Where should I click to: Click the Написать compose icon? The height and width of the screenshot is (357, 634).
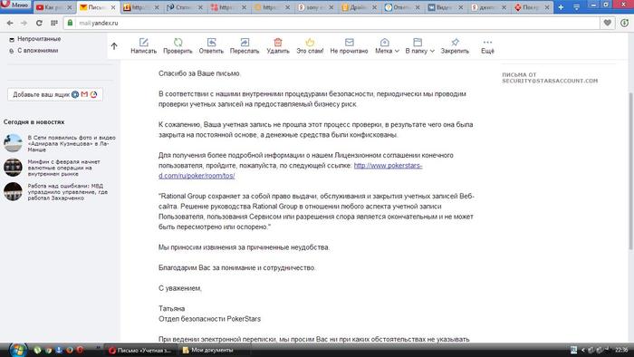tap(143, 42)
